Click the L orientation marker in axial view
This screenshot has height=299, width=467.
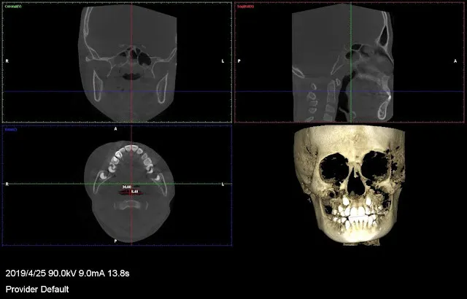pos(223,185)
